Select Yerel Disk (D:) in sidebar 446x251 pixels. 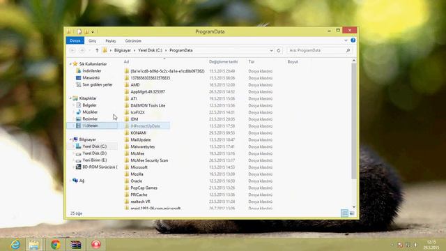point(95,153)
